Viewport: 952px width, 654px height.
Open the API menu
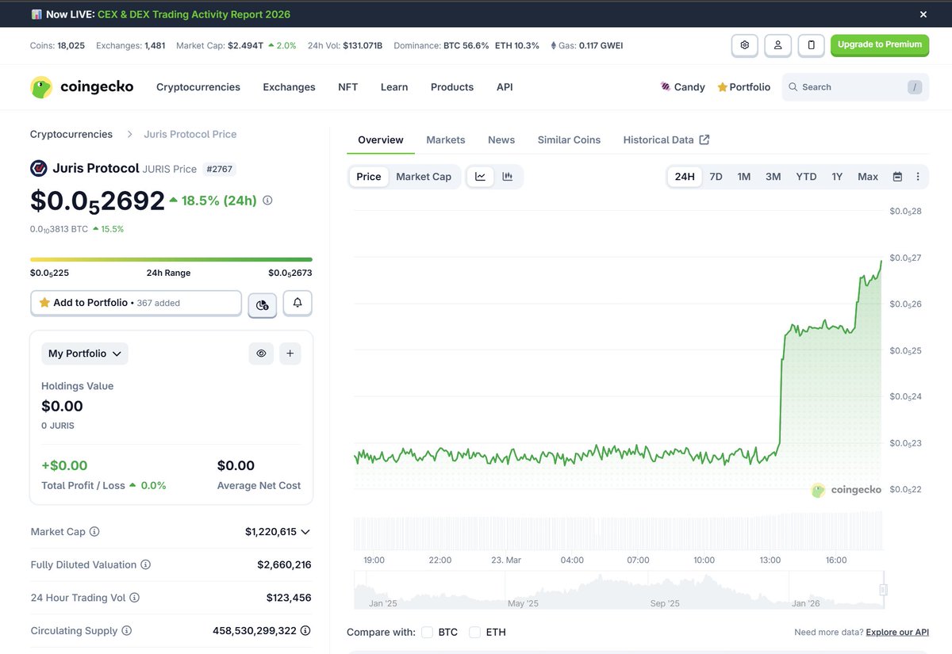[x=505, y=87]
